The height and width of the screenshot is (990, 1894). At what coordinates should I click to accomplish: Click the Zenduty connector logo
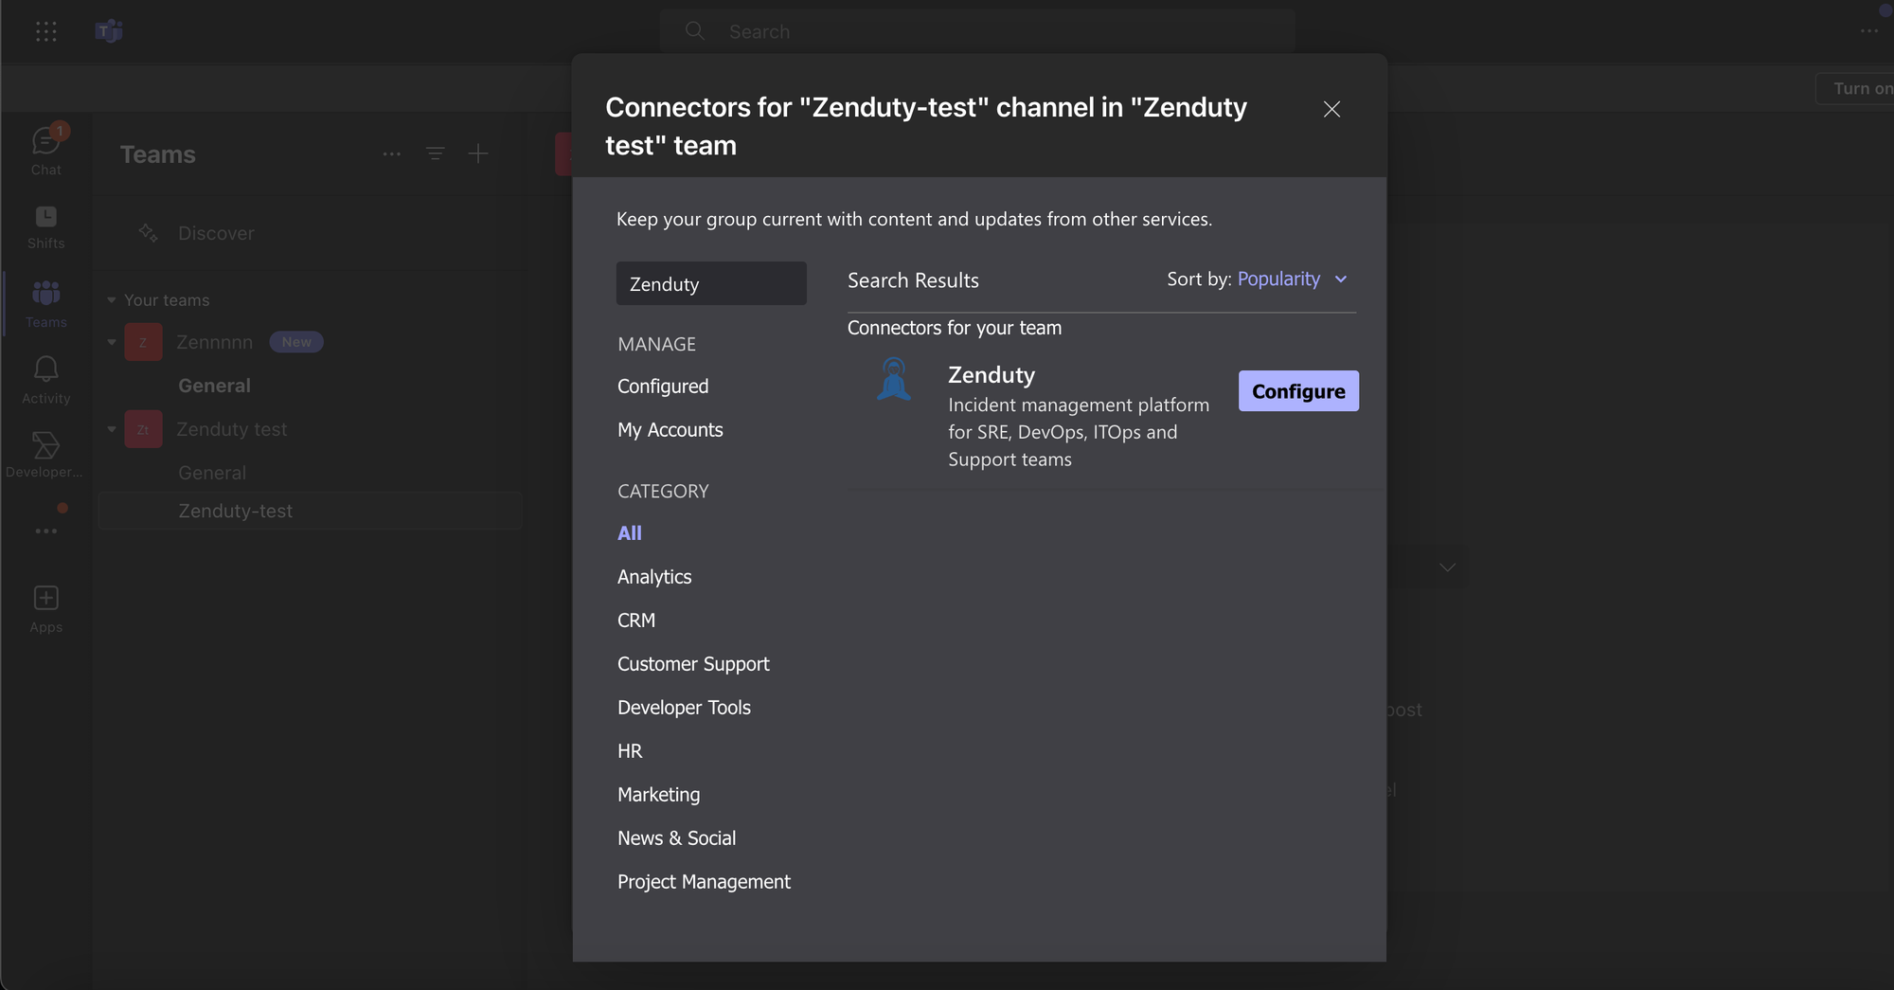point(894,379)
